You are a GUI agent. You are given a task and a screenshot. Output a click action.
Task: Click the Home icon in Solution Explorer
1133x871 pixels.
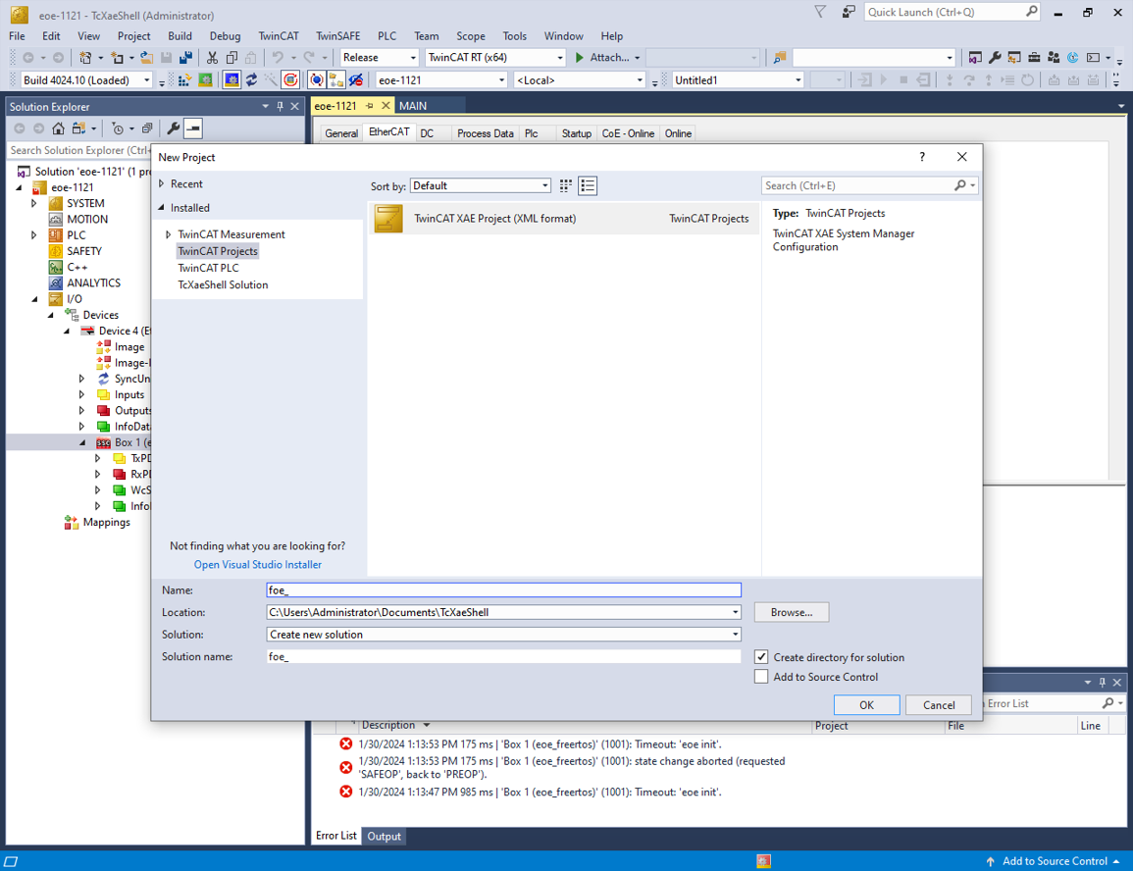tap(59, 128)
